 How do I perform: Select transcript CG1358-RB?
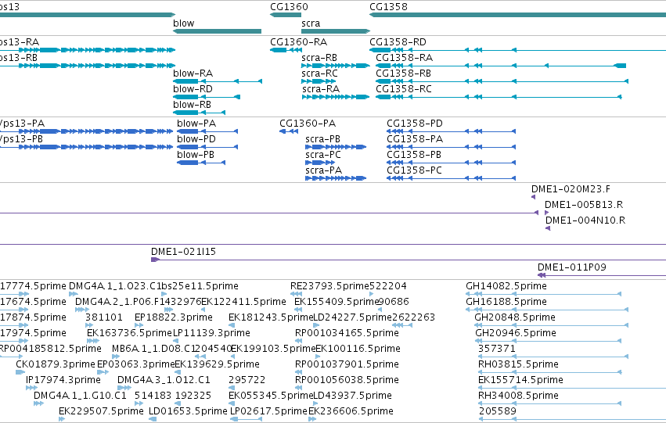(502, 81)
